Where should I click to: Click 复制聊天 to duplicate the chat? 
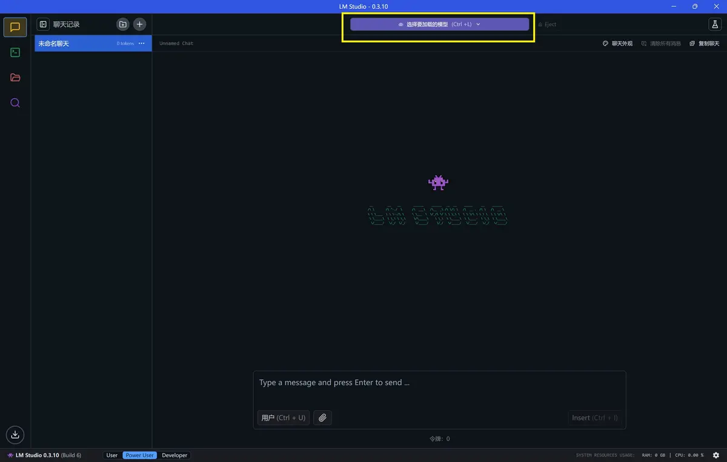coord(705,44)
